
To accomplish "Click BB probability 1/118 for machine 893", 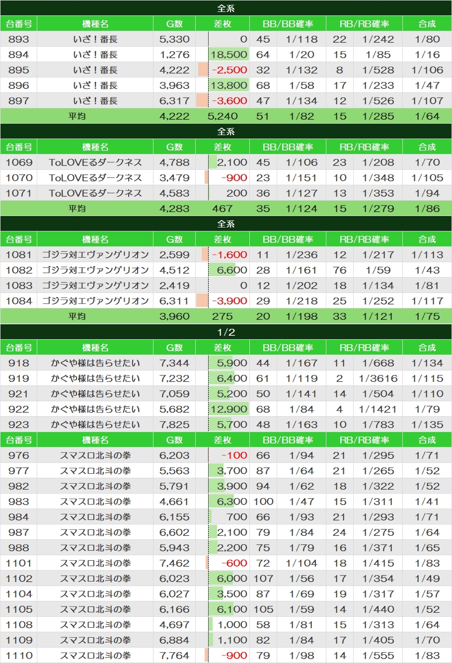I will click(x=301, y=39).
